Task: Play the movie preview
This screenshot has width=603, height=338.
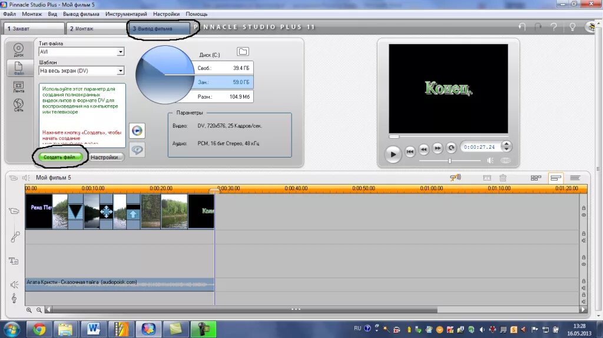Action: tap(393, 154)
